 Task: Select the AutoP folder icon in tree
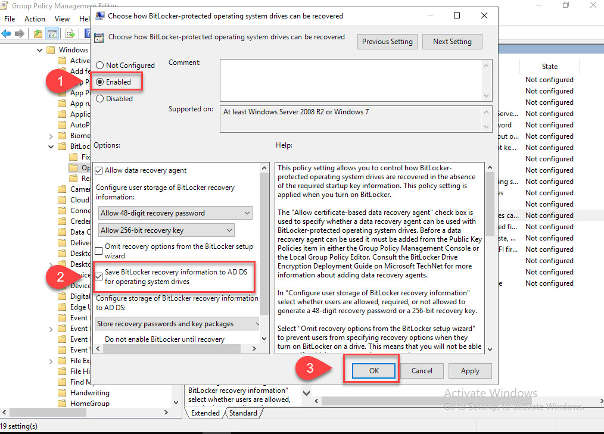coord(62,125)
